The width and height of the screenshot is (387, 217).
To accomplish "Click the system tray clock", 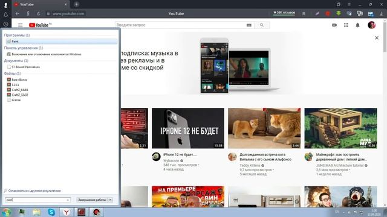I will pos(374,212).
